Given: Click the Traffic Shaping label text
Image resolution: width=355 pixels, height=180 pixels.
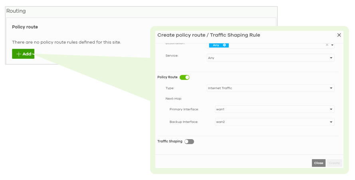Looking at the screenshot, I should [170, 142].
